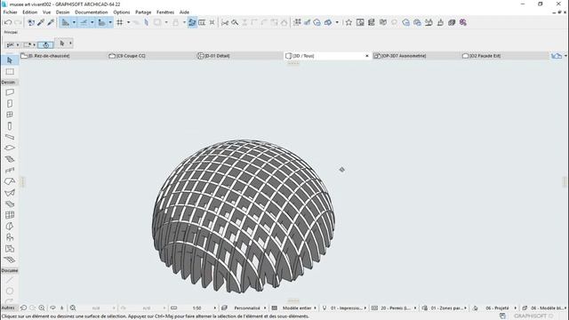Click the purple Renovation filter icon

tap(462, 22)
